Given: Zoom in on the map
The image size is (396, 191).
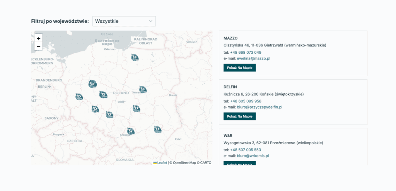Looking at the screenshot, I should (38, 38).
